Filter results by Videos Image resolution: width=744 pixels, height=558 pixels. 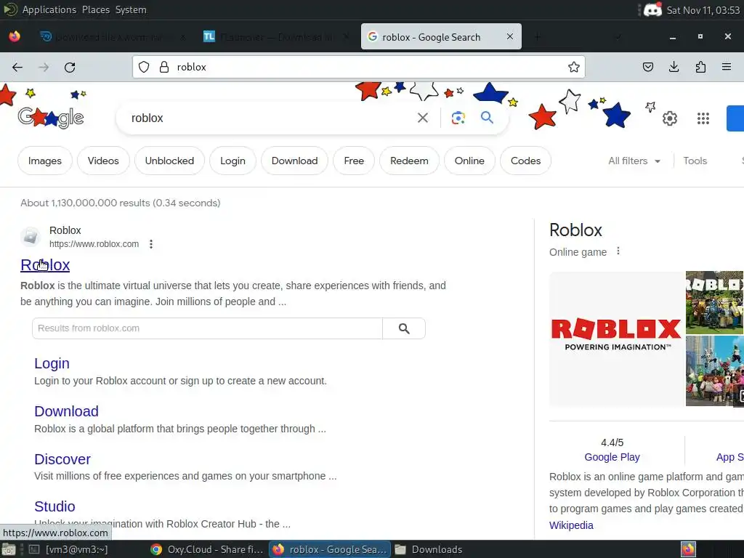click(x=103, y=161)
